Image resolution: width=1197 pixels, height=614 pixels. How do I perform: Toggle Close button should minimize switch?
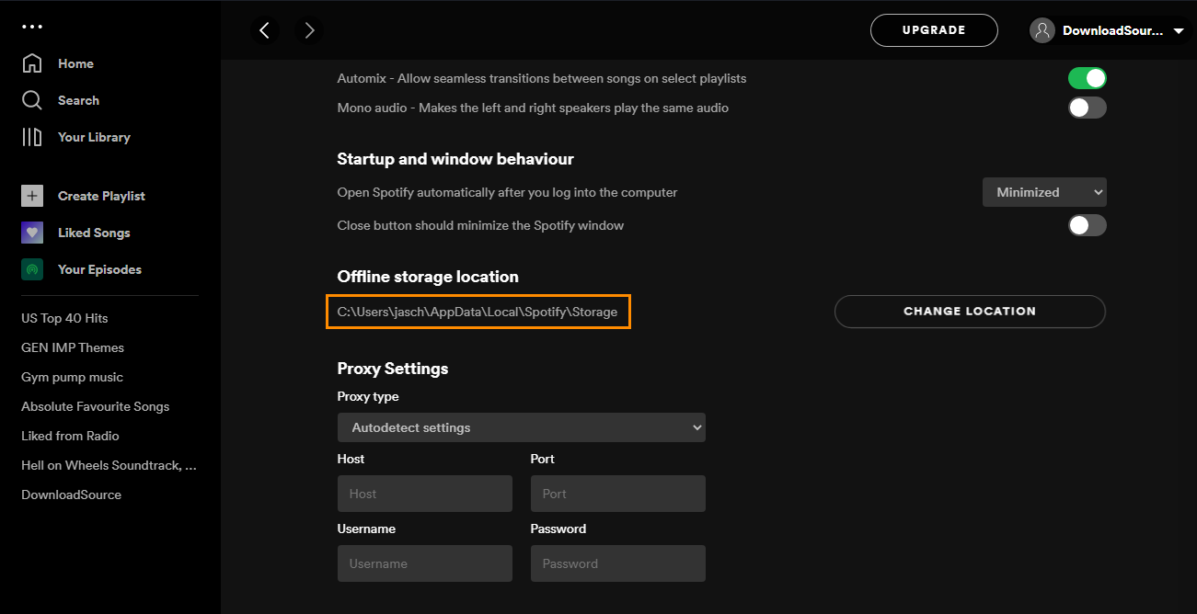click(x=1087, y=225)
